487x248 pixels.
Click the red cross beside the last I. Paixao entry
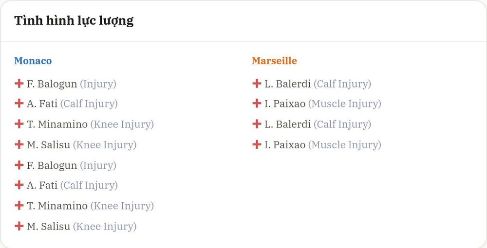(257, 144)
